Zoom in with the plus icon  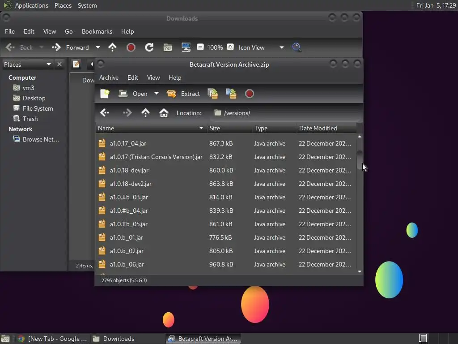[230, 47]
